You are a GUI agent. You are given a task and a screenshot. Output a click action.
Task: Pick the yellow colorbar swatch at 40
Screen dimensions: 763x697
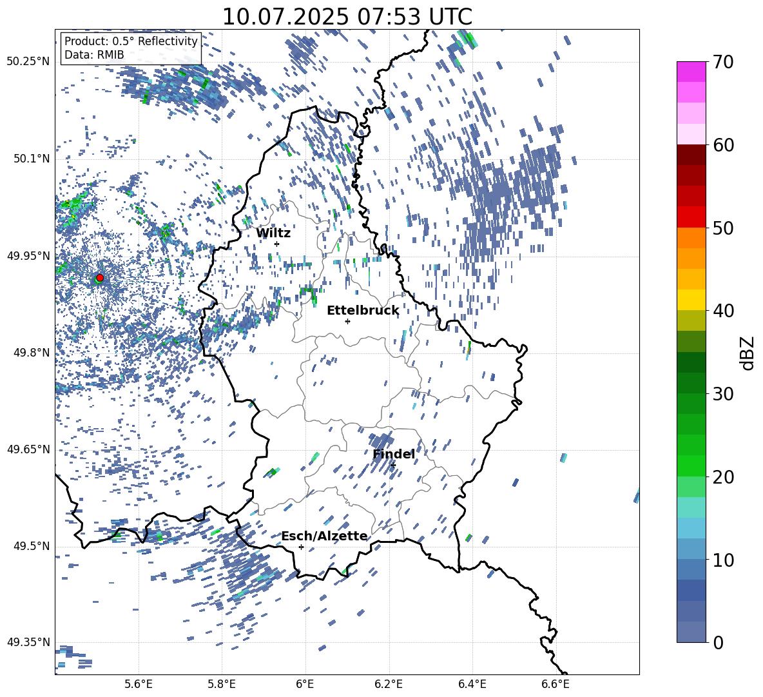(691, 300)
